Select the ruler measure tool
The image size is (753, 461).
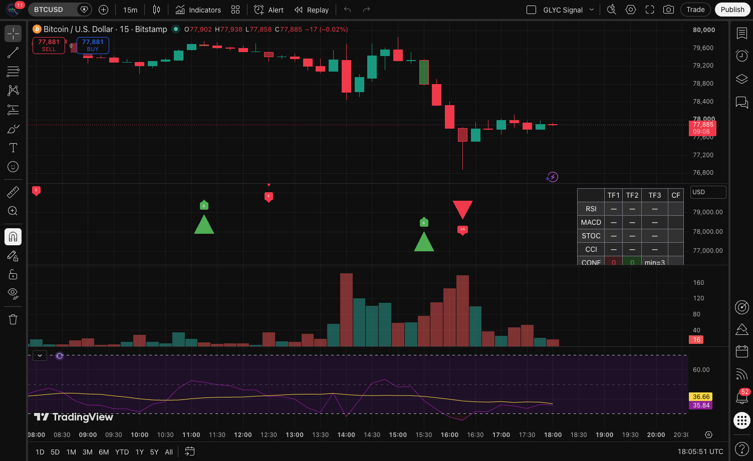click(x=13, y=192)
